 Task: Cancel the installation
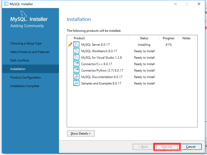[x=191, y=147]
